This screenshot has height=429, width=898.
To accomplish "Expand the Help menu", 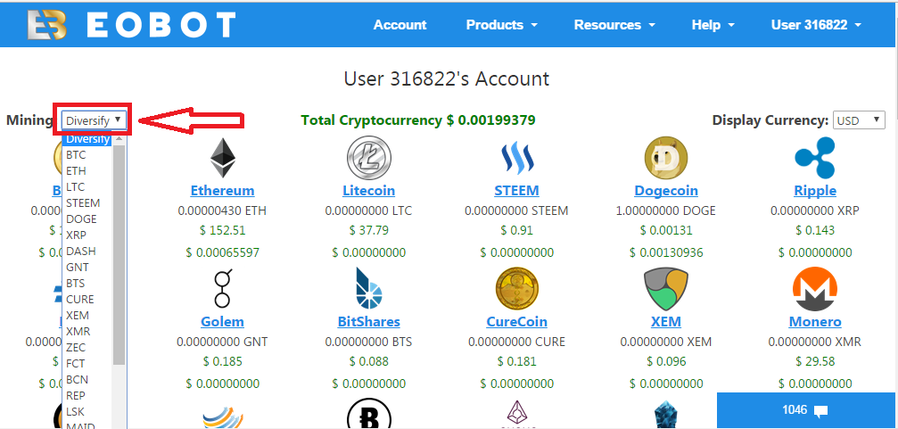I will point(713,25).
